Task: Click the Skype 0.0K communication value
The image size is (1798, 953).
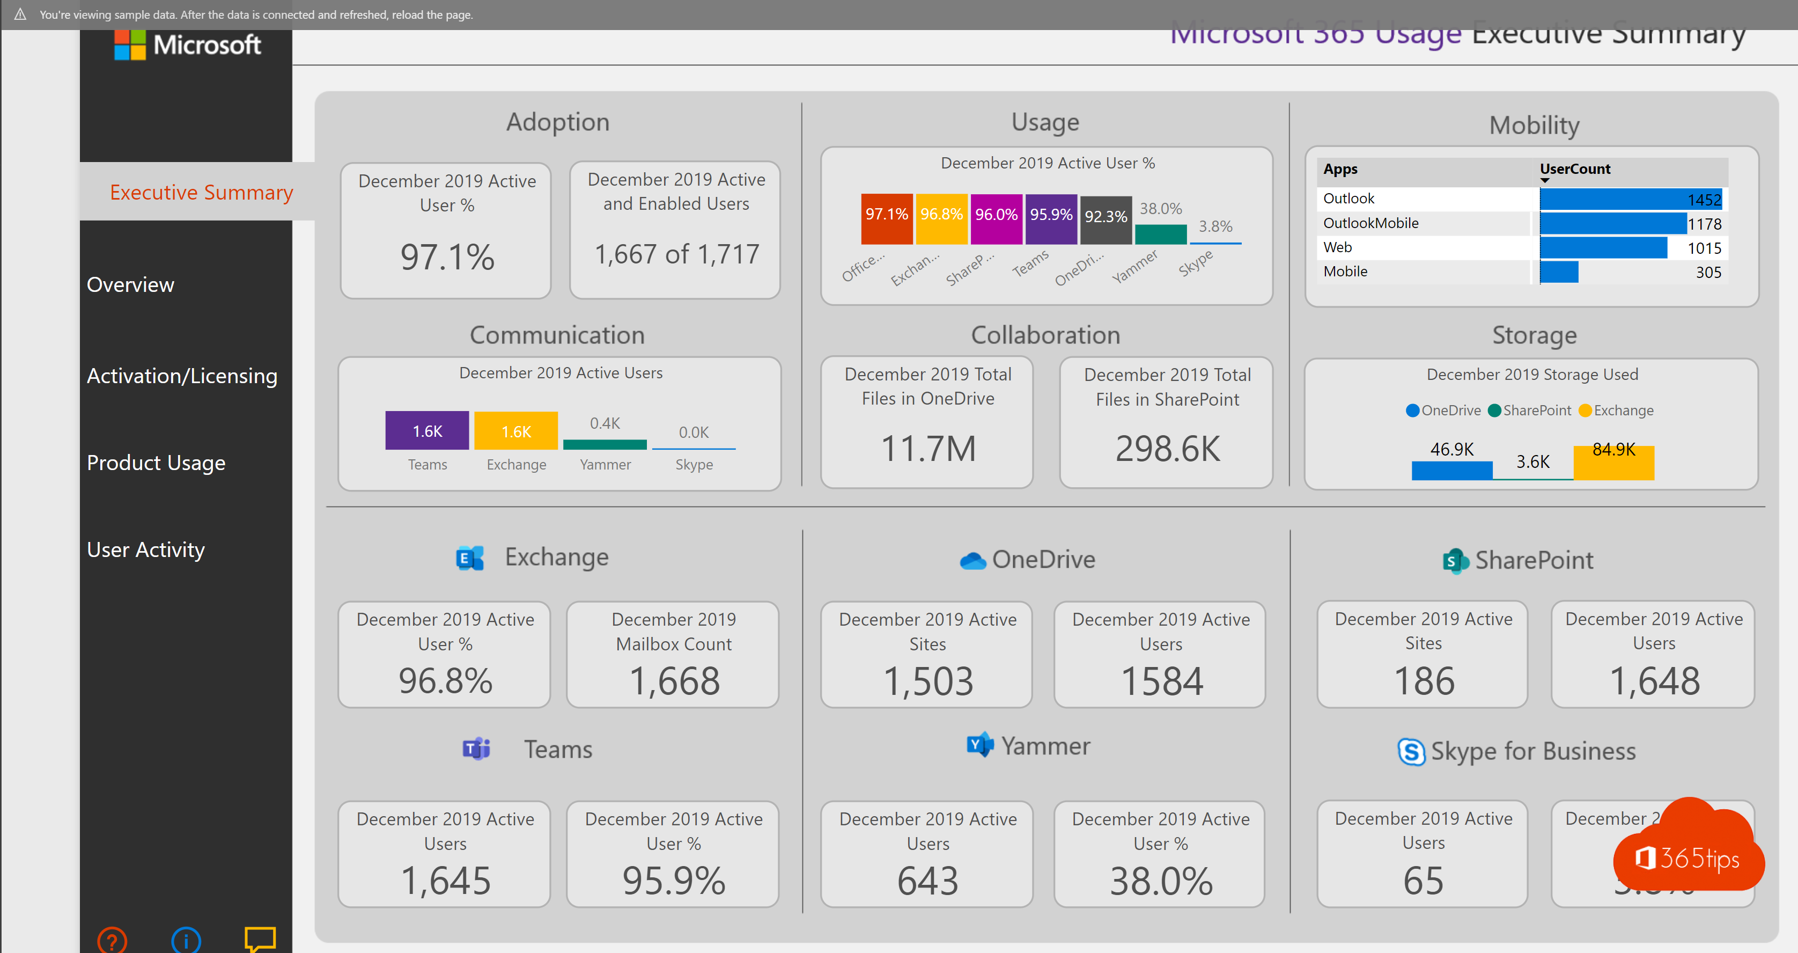Action: point(694,433)
